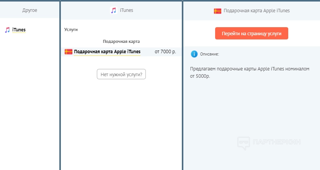Click the gift card icon in the right panel header

coord(217,11)
